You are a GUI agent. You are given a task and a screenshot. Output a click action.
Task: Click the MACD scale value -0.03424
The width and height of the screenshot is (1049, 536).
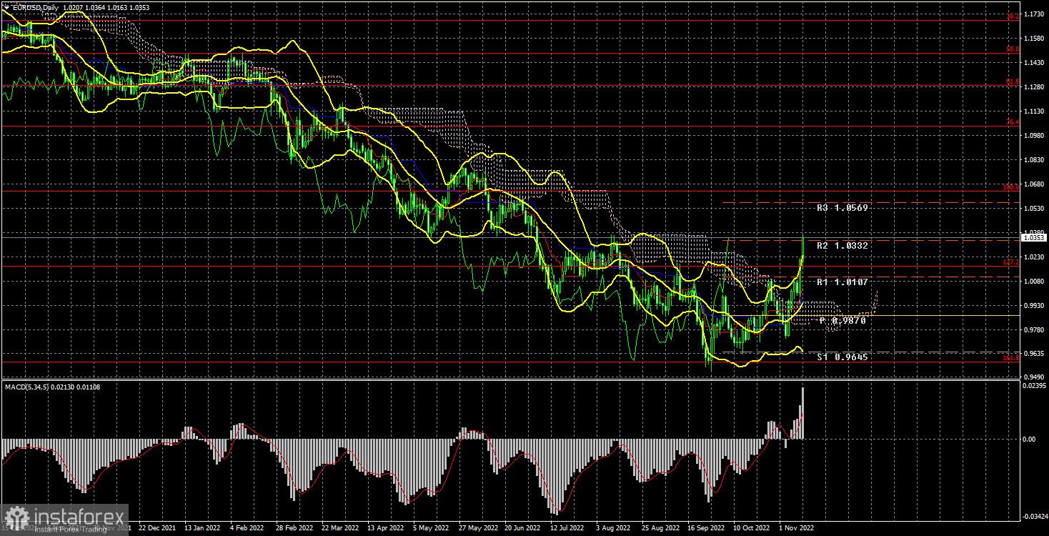coord(1035,515)
